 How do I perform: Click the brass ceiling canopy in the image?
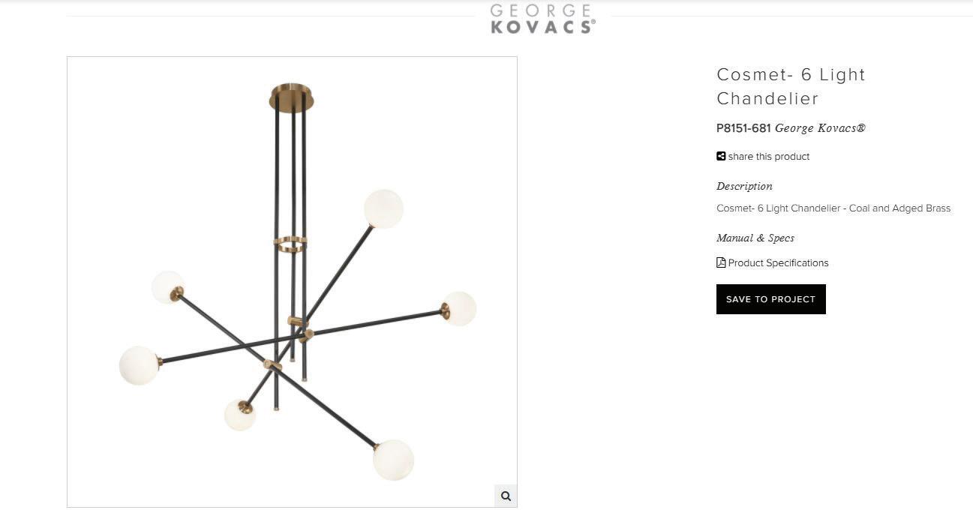point(291,97)
